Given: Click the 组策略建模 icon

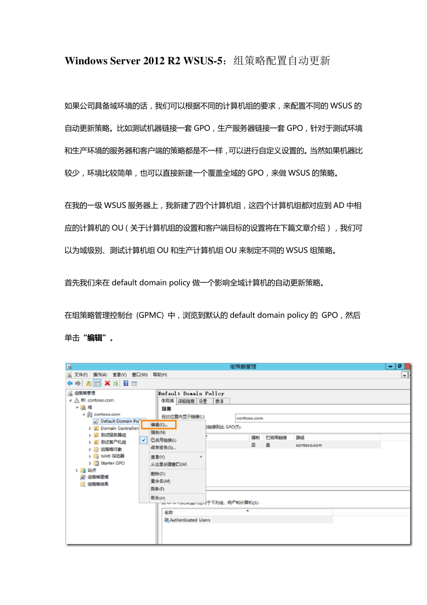Looking at the screenshot, I should tap(83, 477).
